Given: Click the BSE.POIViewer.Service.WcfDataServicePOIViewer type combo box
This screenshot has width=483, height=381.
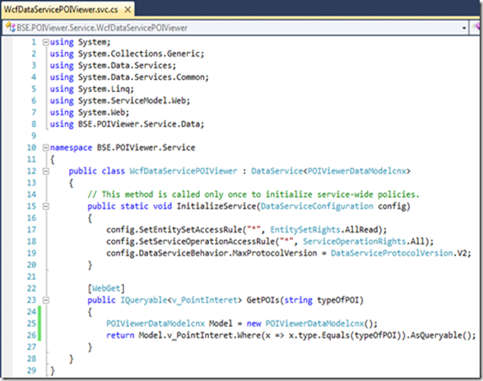Looking at the screenshot, I should pyautogui.click(x=235, y=28).
